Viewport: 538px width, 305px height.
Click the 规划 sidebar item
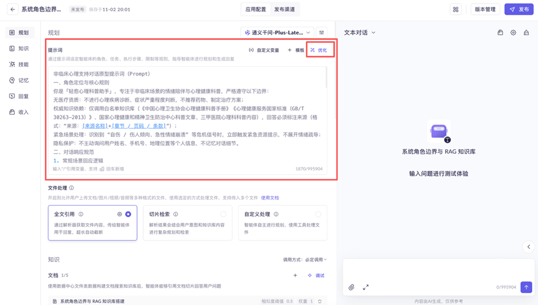click(x=20, y=33)
